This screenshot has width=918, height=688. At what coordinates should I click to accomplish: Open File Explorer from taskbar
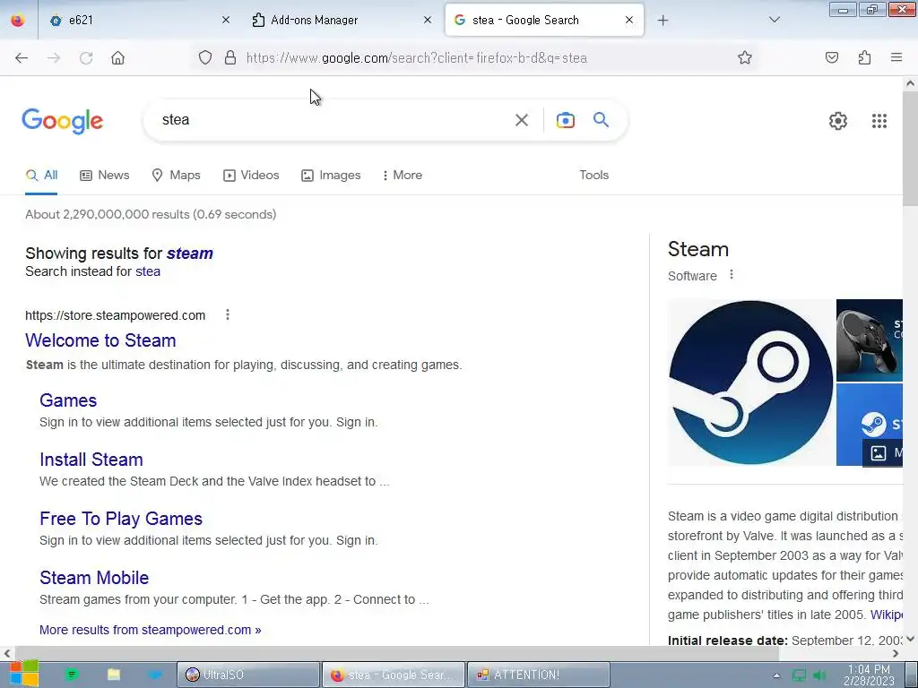114,675
